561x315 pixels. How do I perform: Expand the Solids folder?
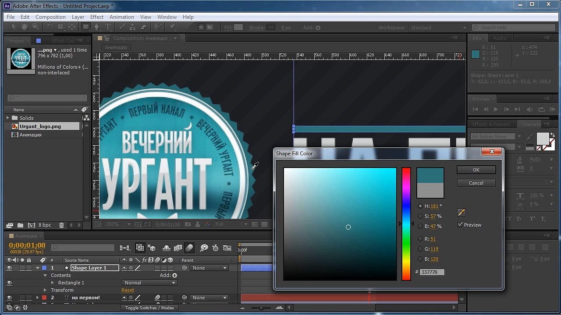tap(8, 118)
